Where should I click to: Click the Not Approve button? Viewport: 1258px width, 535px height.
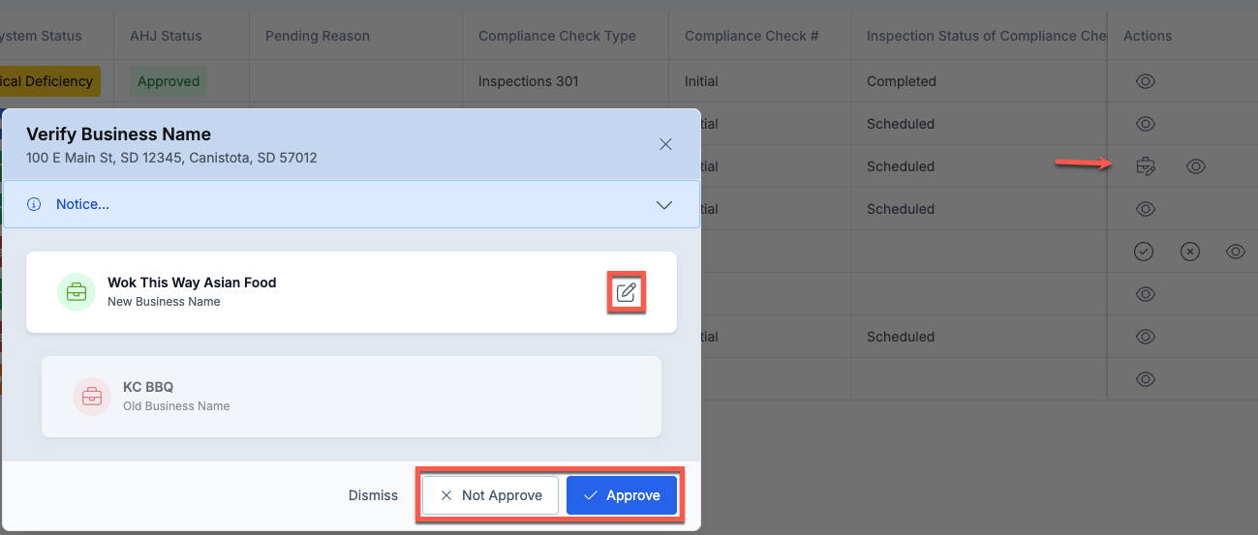490,495
